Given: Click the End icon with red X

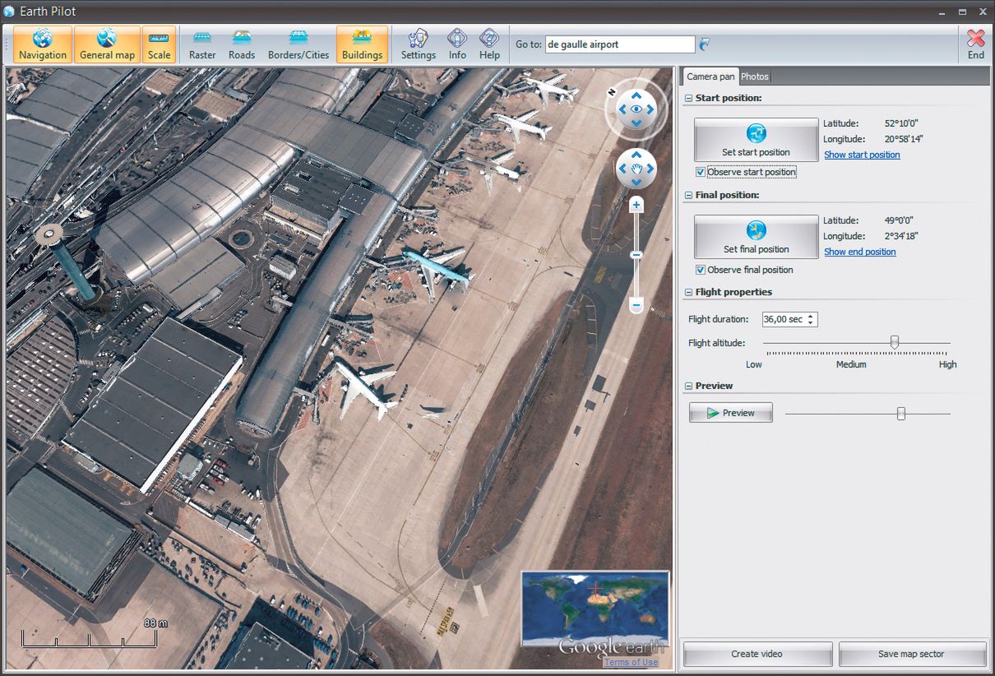Looking at the screenshot, I should [x=975, y=44].
